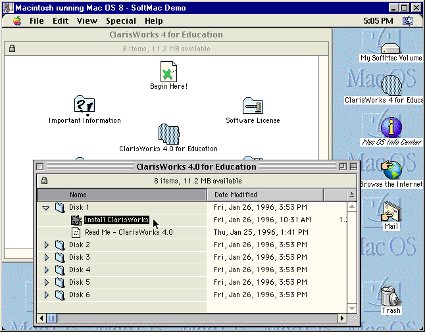Click the horizontal scrollbar left arrow
The height and width of the screenshot is (332, 425).
[41, 318]
